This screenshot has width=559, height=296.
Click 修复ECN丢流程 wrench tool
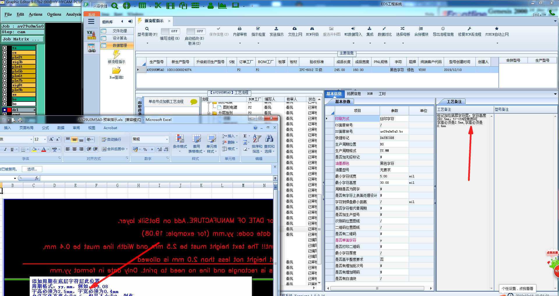pyautogui.click(x=469, y=32)
